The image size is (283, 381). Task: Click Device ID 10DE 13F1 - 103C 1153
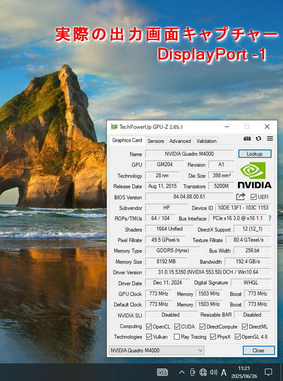243,208
